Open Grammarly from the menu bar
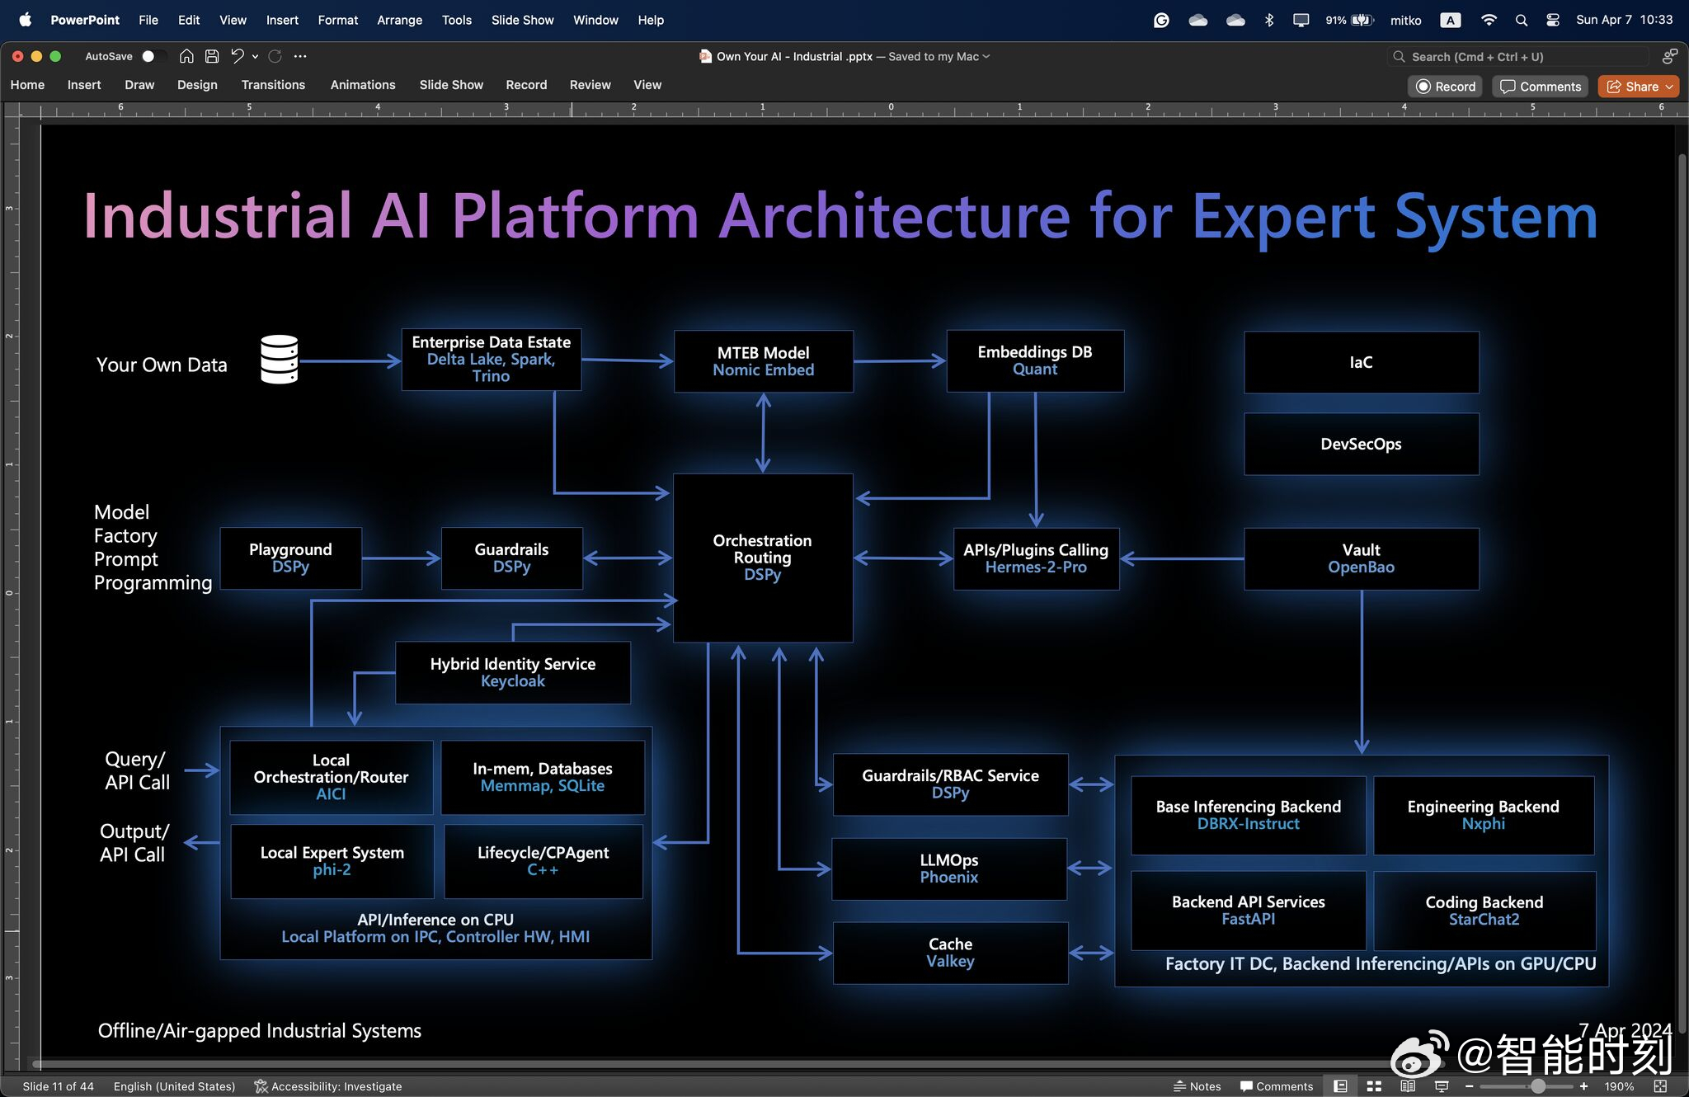This screenshot has width=1689, height=1097. [x=1161, y=20]
